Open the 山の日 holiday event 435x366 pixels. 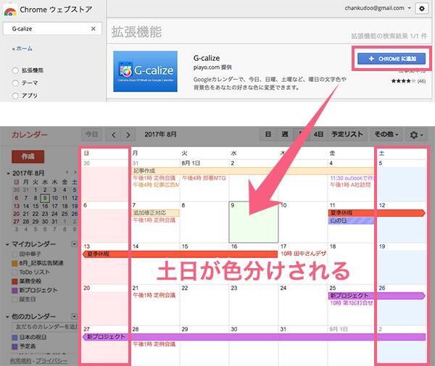(351, 221)
